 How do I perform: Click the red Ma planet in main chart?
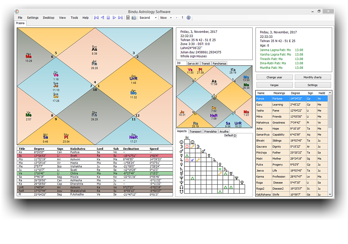[28, 57]
